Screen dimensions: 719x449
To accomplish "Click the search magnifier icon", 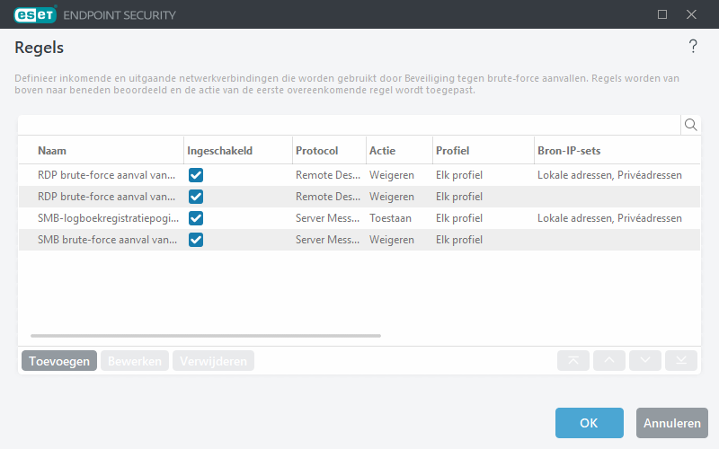I will point(690,125).
